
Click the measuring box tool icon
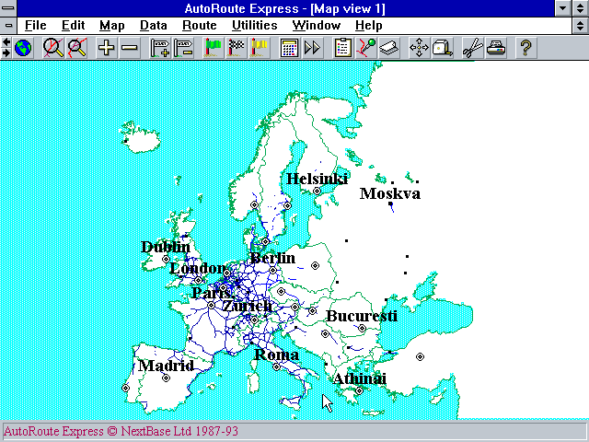442,48
